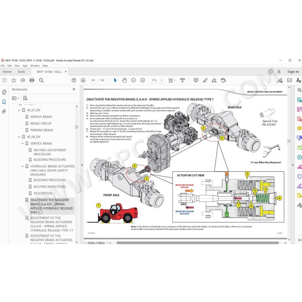This screenshot has height=302, width=302.
Task: Switch to the Tools tab
Action: point(22,72)
